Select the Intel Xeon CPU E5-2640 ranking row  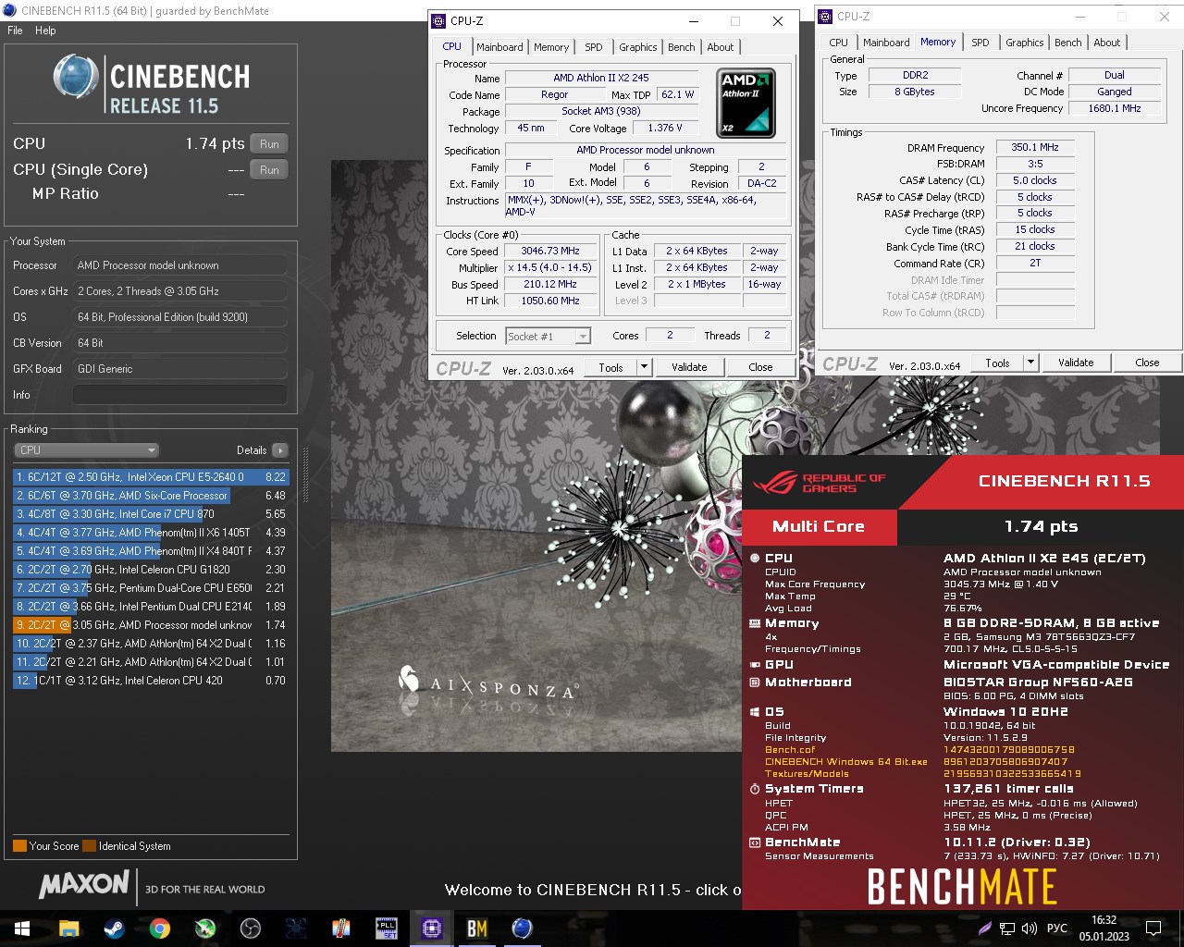click(x=152, y=477)
